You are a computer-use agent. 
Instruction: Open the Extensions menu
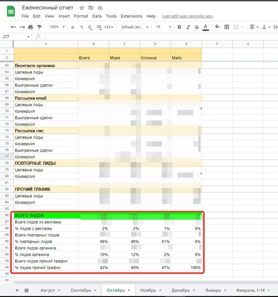[132, 16]
